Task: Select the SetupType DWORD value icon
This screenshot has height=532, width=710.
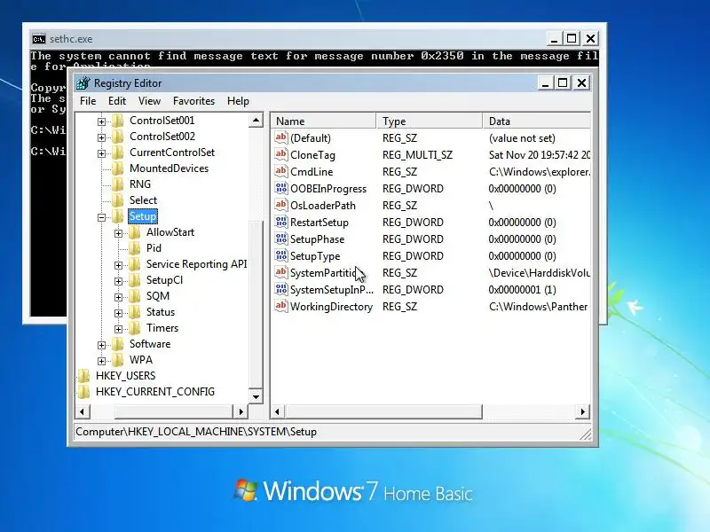Action: pos(281,255)
